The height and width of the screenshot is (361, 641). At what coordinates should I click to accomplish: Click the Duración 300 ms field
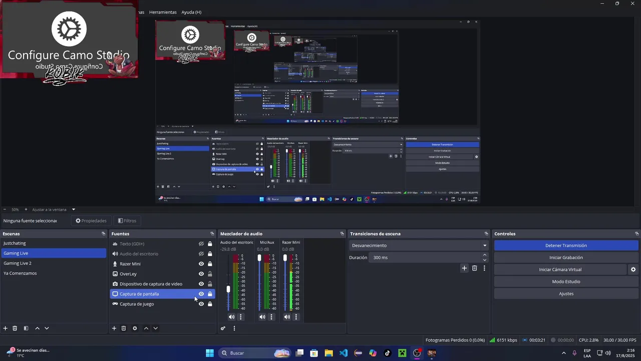point(425,258)
